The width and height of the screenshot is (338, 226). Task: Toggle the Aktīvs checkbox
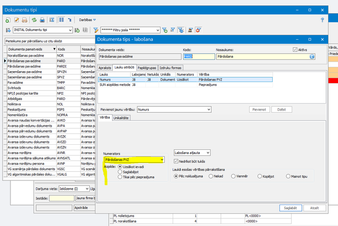295,50
